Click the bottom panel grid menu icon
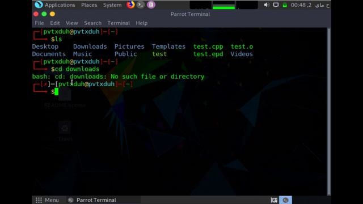 coord(39,200)
